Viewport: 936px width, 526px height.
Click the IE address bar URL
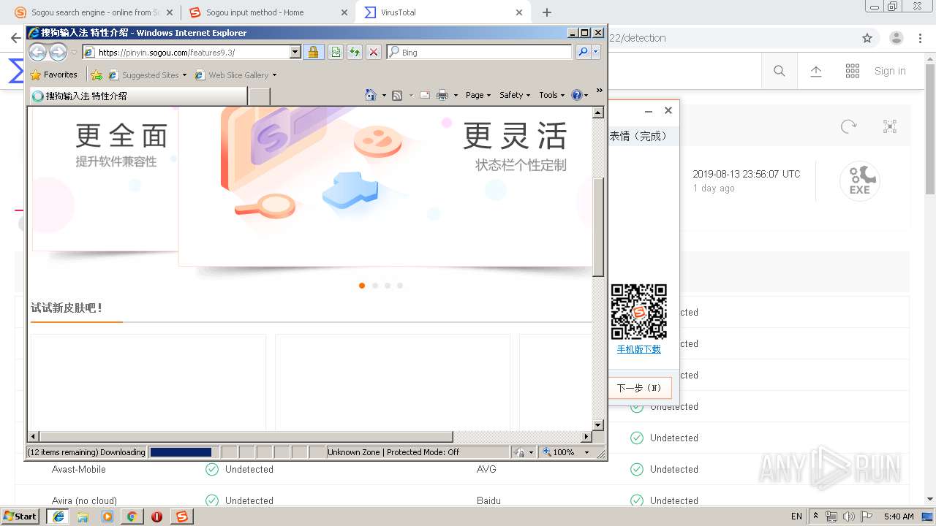(x=186, y=52)
